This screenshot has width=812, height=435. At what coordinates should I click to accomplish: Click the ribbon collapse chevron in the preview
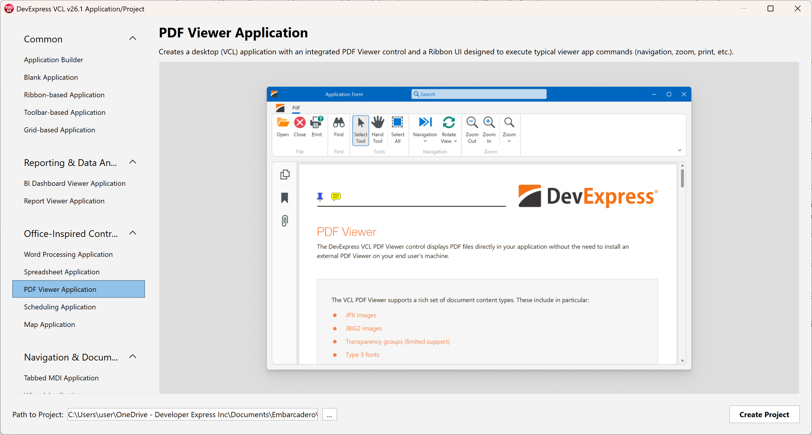click(x=680, y=150)
